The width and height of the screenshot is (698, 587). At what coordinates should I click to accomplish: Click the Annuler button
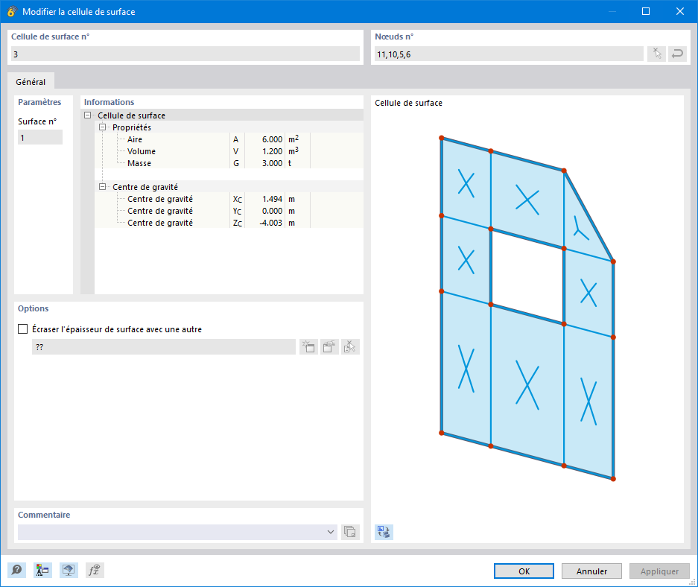pyautogui.click(x=591, y=571)
